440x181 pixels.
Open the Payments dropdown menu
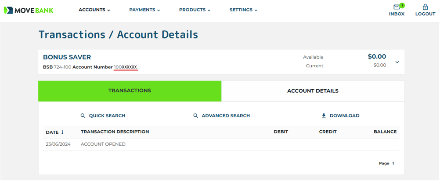(x=144, y=10)
